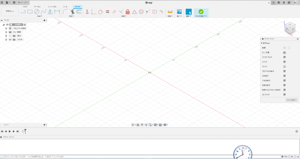
Task: Toggle 拘束を表示 checkbox
Action: point(284,85)
